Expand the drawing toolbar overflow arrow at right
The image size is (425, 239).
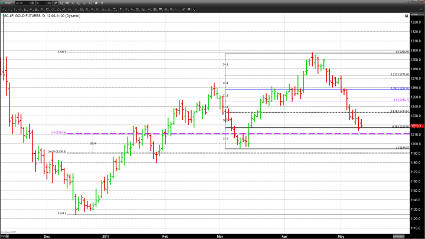pos(421,9)
